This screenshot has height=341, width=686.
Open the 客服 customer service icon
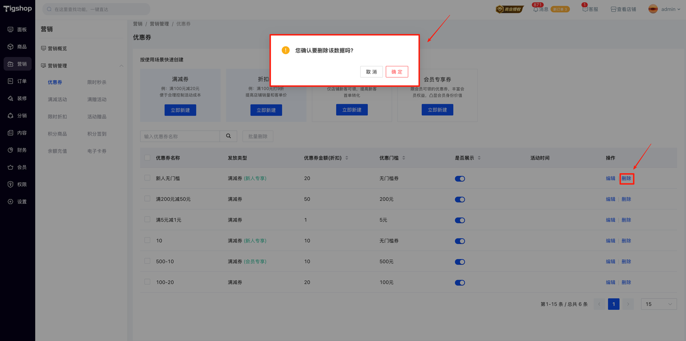coord(585,9)
